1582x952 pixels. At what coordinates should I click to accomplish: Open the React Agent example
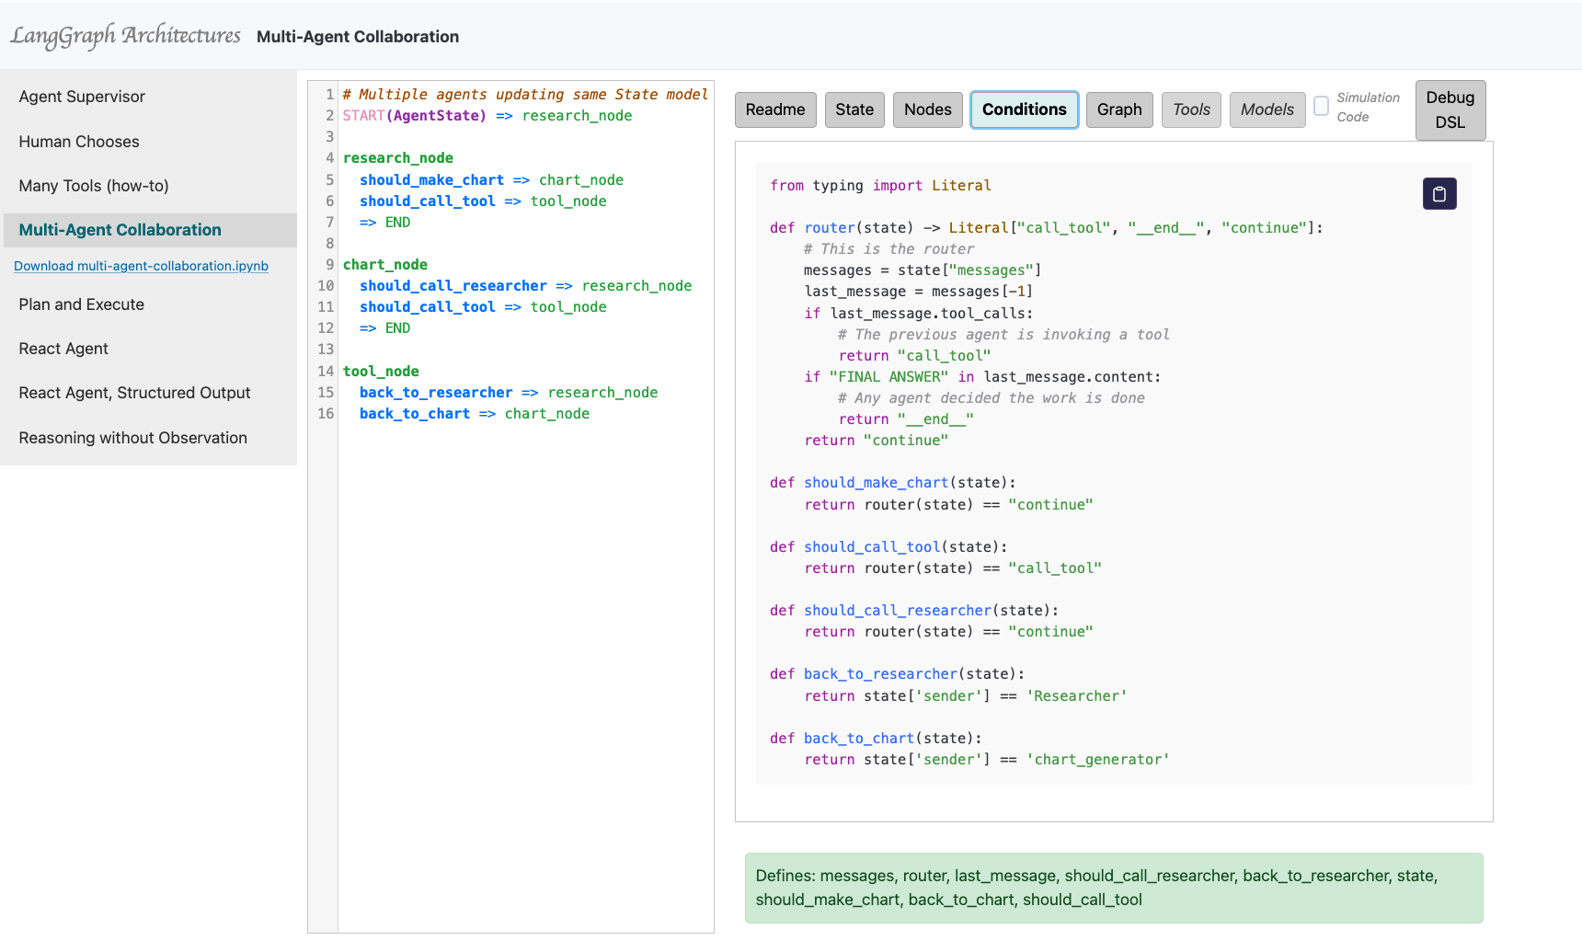[x=63, y=349]
